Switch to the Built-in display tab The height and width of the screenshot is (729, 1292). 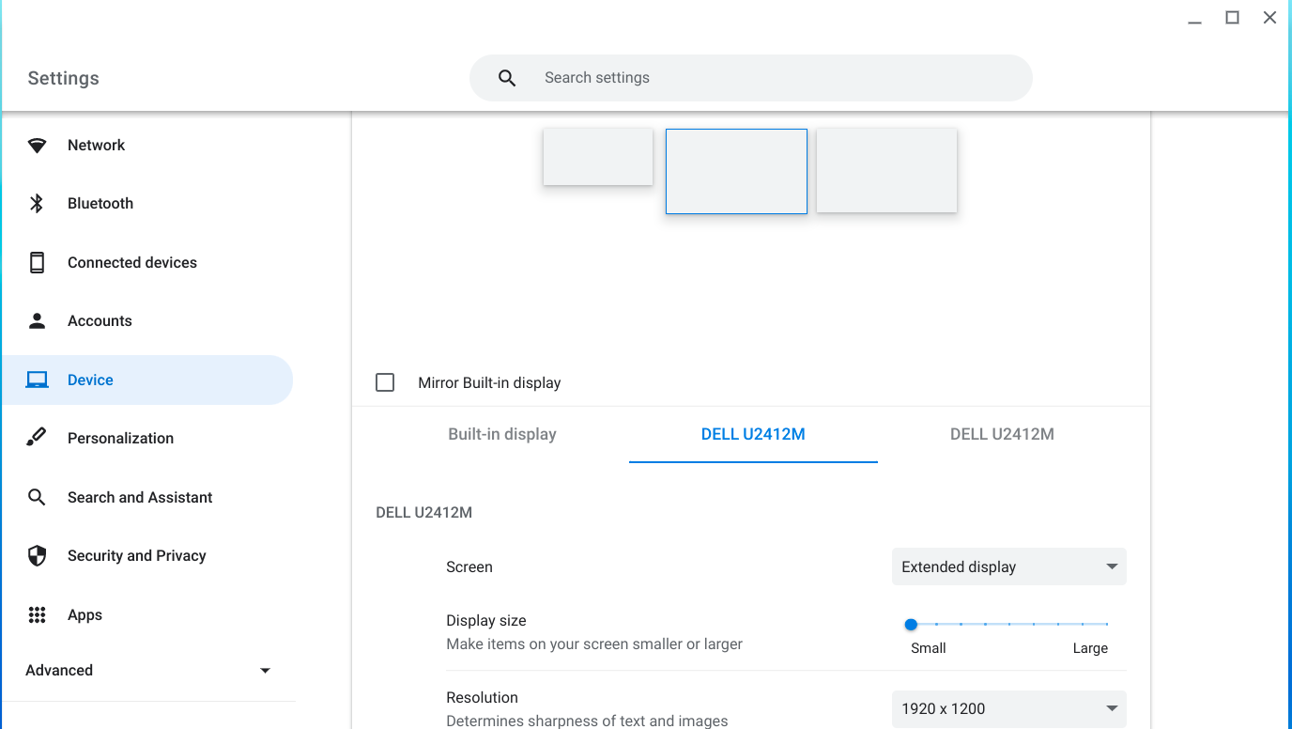click(502, 434)
